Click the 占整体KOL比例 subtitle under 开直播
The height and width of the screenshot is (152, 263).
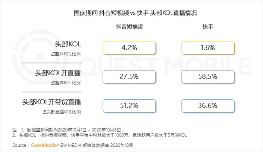tap(66, 83)
